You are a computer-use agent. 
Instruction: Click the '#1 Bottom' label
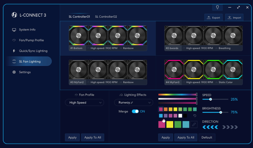[x=76, y=48]
